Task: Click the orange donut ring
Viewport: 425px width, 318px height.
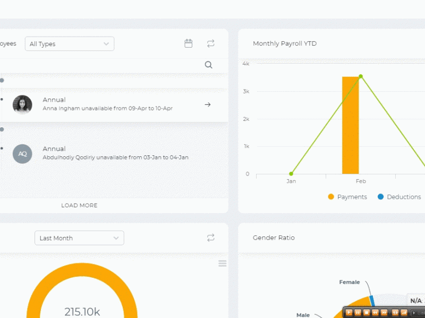Action: [82, 270]
